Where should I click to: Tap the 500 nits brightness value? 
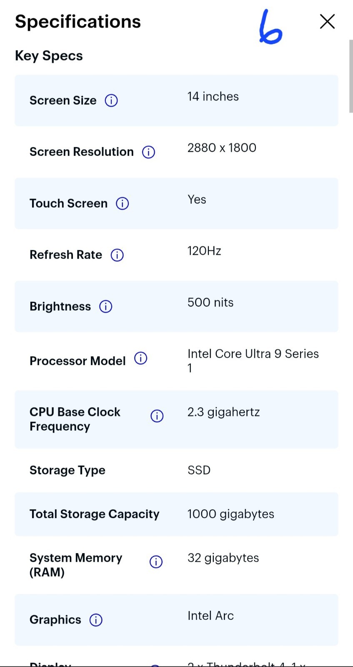pos(210,302)
